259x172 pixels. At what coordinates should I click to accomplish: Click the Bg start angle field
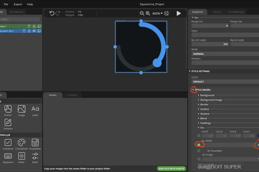click(x=210, y=44)
